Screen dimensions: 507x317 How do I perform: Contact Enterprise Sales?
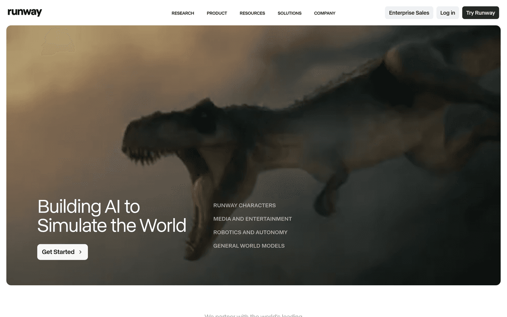pos(409,13)
